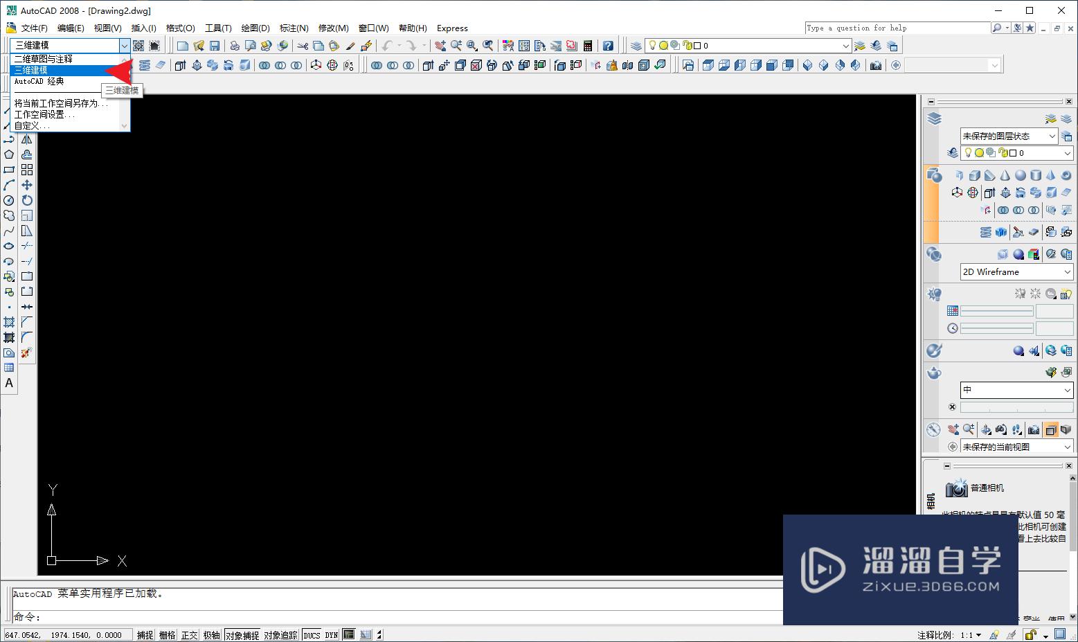Select the Mirror modify tool

click(x=27, y=139)
